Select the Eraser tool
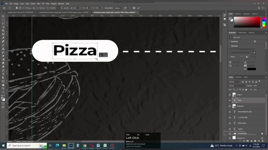268x150 pixels. (x=3, y=56)
